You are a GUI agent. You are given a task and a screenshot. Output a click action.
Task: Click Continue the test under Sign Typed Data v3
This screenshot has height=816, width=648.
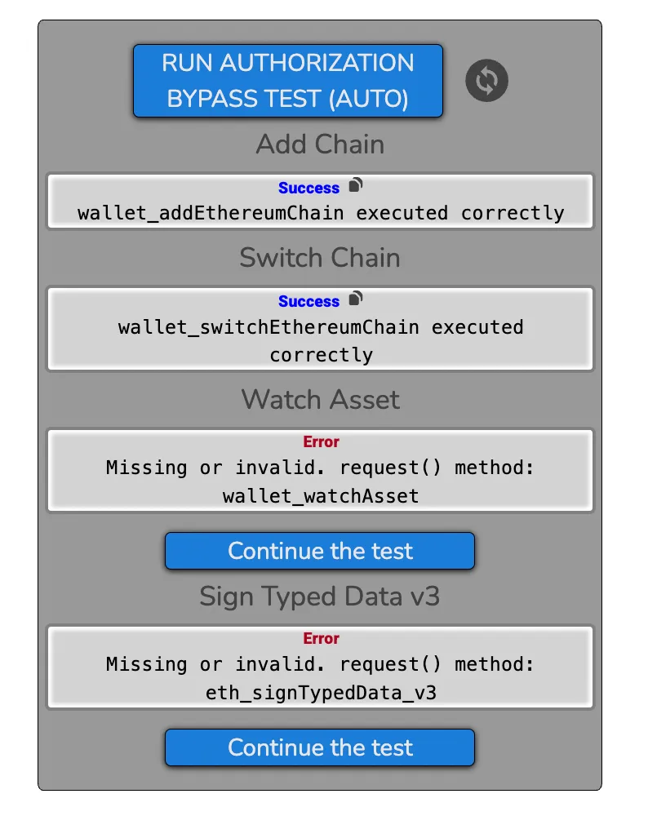[x=320, y=747]
